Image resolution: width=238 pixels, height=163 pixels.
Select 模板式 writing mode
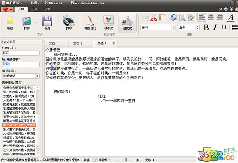tap(109, 23)
